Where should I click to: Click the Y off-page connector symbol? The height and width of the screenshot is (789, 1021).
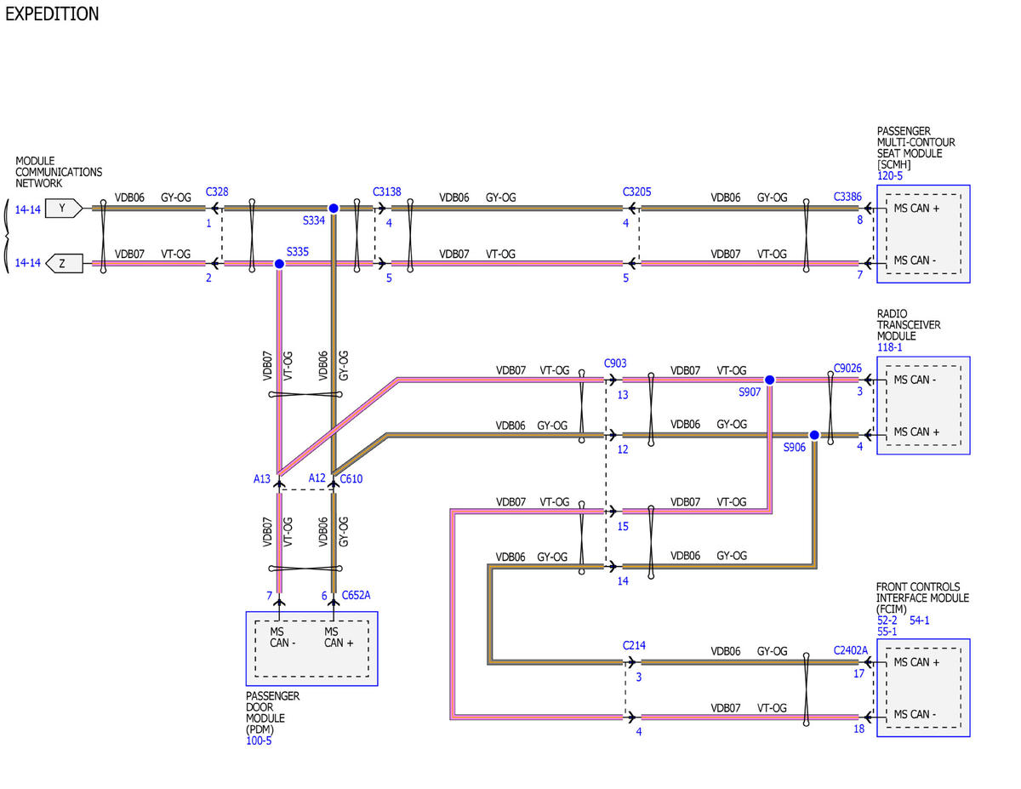point(64,208)
